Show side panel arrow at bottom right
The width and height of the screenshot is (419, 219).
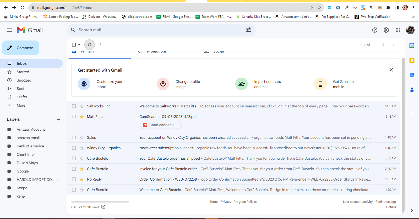point(412,211)
